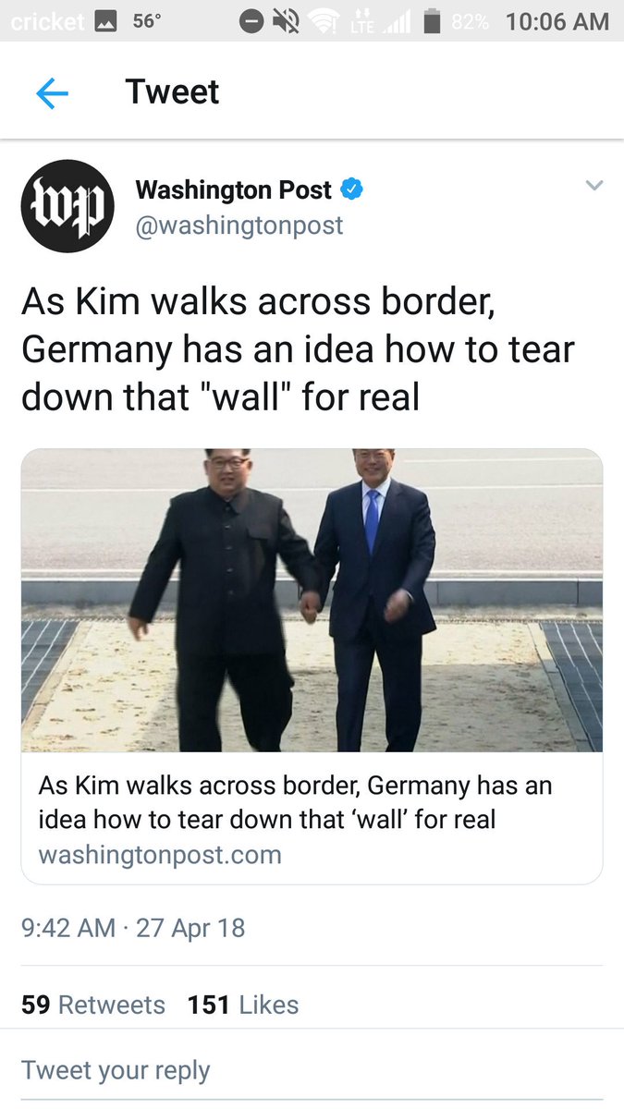This screenshot has height=1109, width=624.
Task: Open the @washingtonpost handle
Action: point(239,225)
